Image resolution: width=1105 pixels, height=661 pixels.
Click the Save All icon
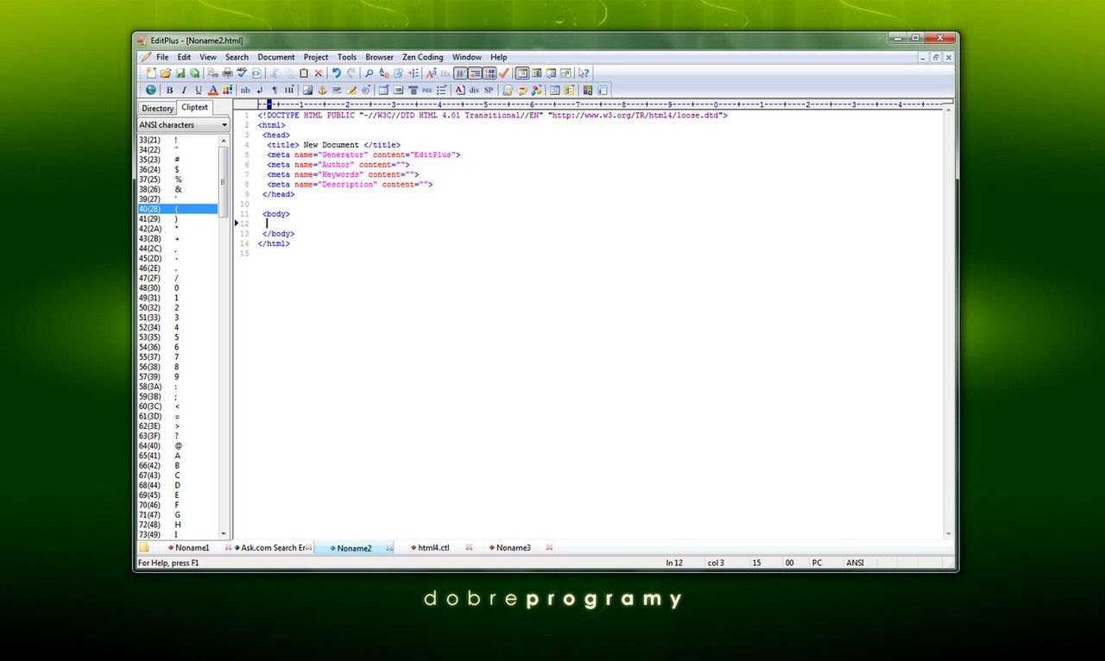pyautogui.click(x=195, y=73)
